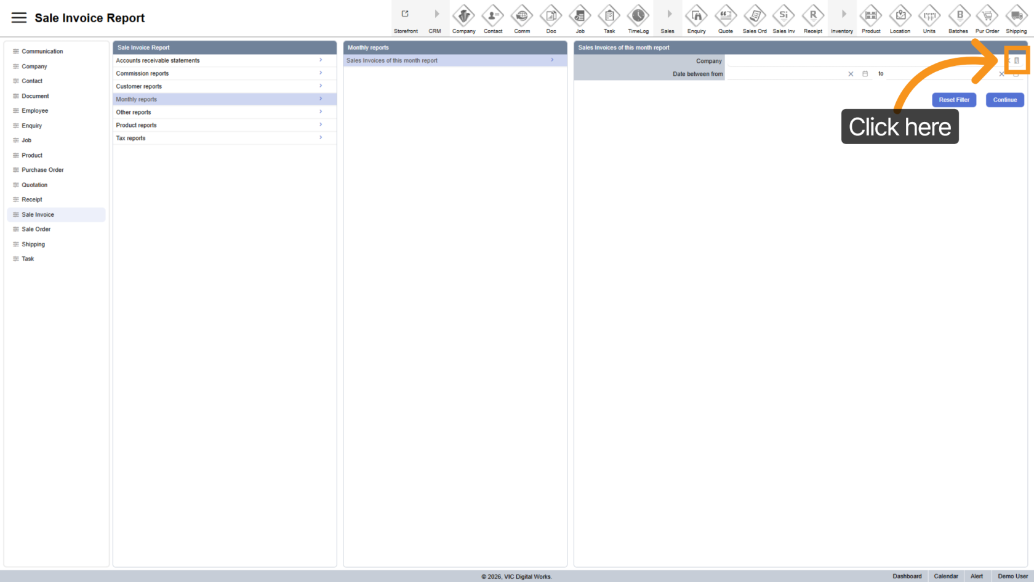This screenshot has height=582, width=1034.
Task: Clear the Date between from field
Action: click(851, 74)
